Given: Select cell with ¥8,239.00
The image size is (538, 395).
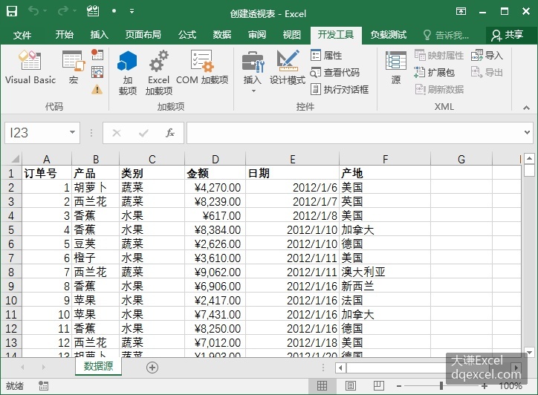Looking at the screenshot, I should point(215,202).
